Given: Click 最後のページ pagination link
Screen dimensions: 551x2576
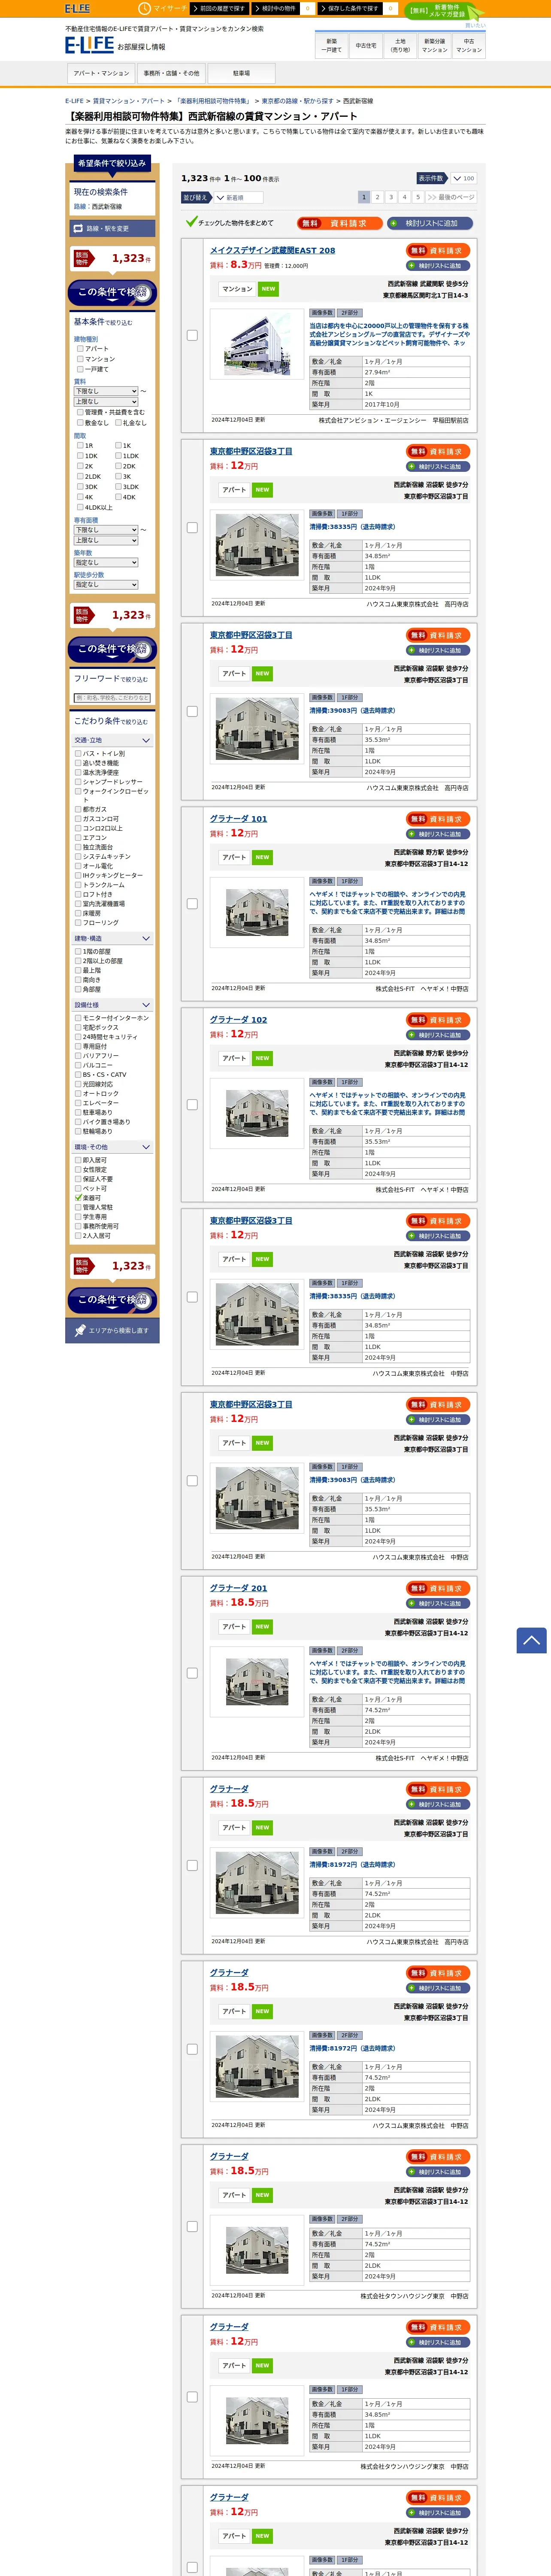Looking at the screenshot, I should 451,198.
